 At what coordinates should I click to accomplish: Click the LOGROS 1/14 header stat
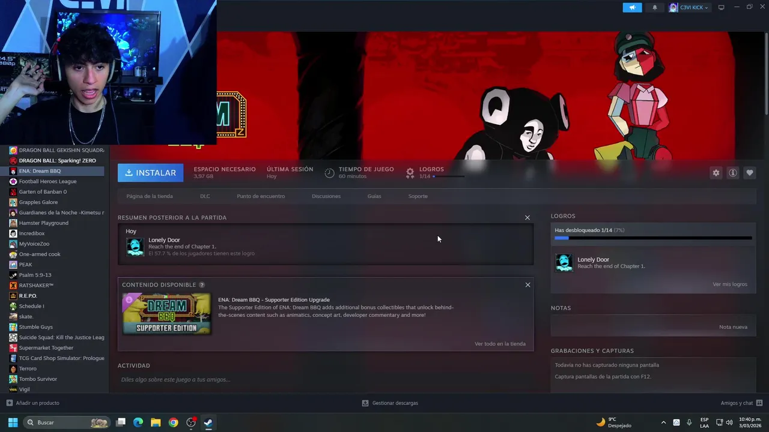434,173
